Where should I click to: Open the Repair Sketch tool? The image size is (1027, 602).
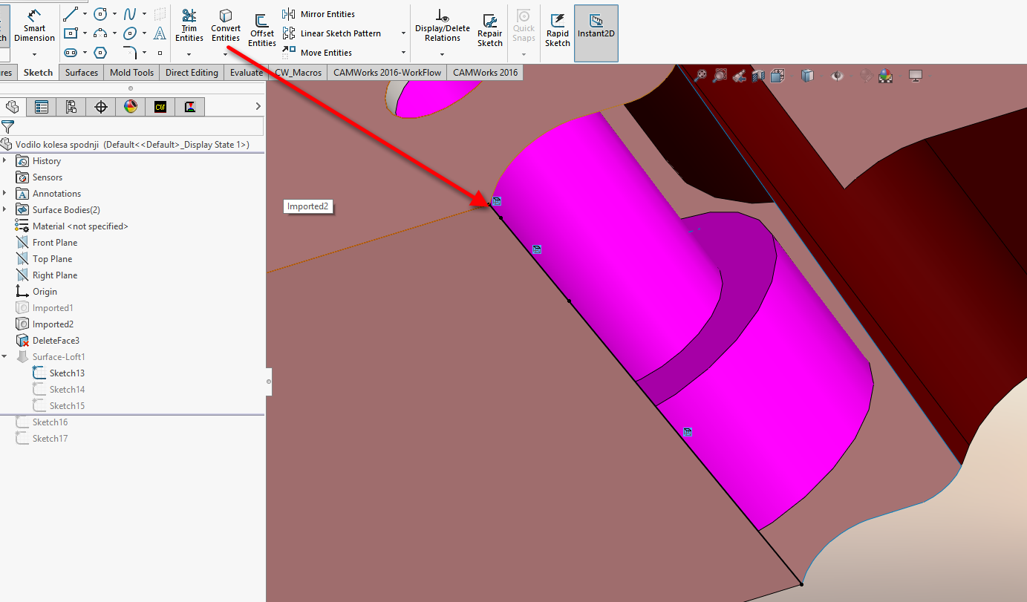point(489,30)
